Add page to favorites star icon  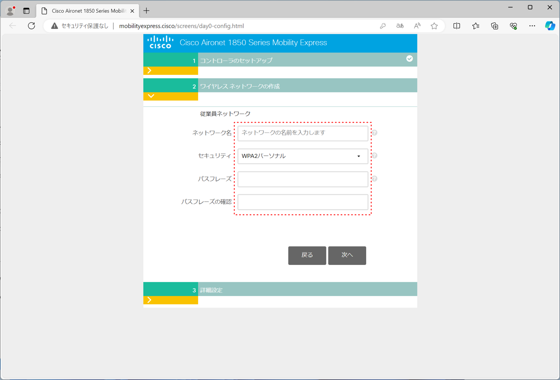pos(434,26)
